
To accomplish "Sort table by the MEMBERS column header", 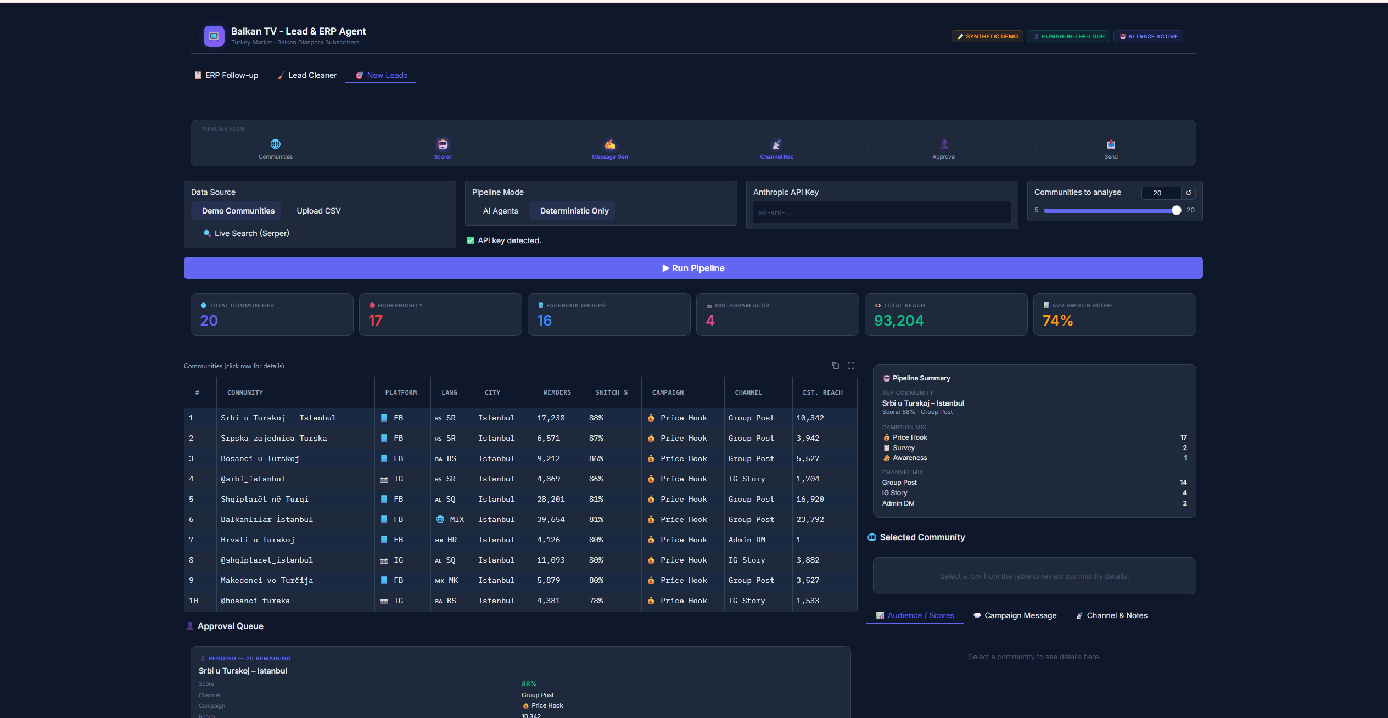I will coord(558,392).
